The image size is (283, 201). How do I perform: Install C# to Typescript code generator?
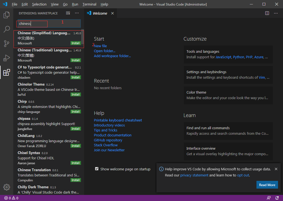75,77
